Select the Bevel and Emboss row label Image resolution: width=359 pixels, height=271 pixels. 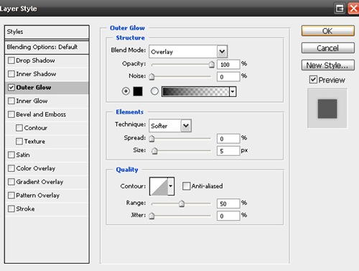point(41,114)
